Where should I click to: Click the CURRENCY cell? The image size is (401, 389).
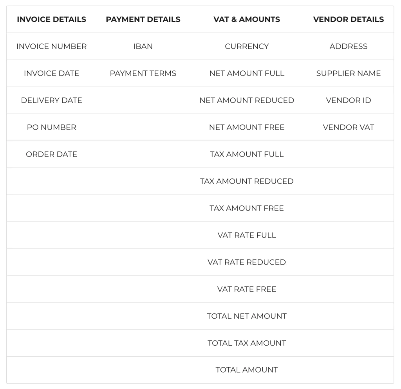(247, 46)
